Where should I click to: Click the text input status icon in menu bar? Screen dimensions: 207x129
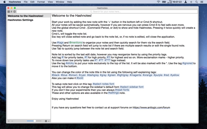tap(191, 2)
